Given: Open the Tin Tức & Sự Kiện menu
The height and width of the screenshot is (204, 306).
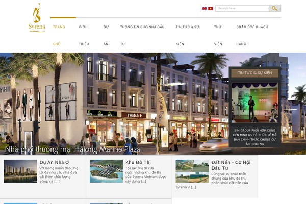Looking at the screenshot, I should click(187, 35).
